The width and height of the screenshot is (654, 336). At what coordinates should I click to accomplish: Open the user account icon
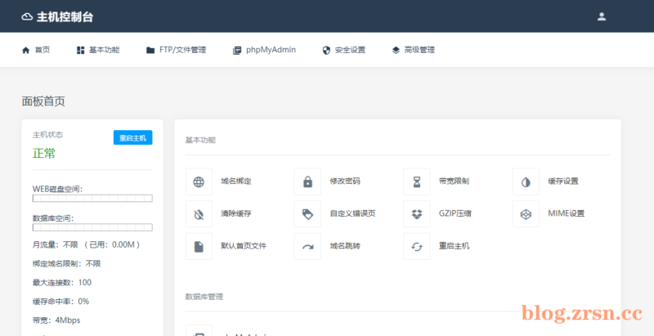601,16
